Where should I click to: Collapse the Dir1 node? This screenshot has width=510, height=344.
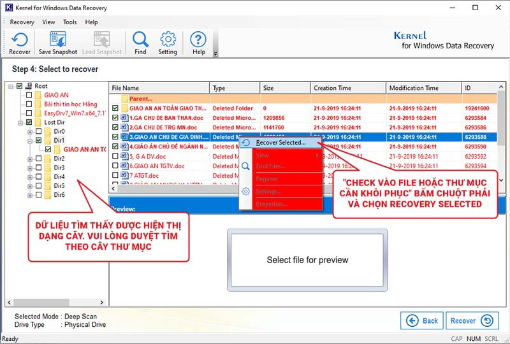30,141
